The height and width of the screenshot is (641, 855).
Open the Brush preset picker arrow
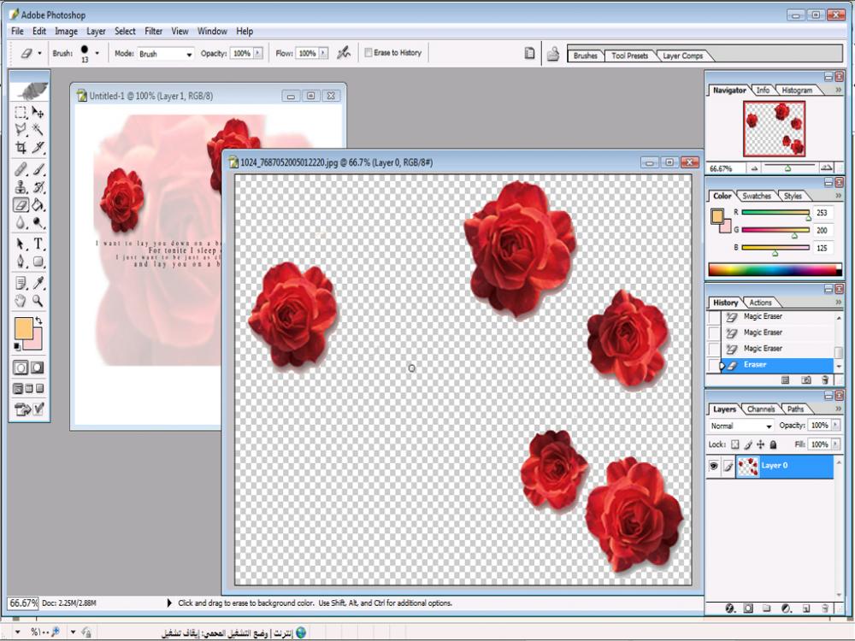(x=97, y=53)
